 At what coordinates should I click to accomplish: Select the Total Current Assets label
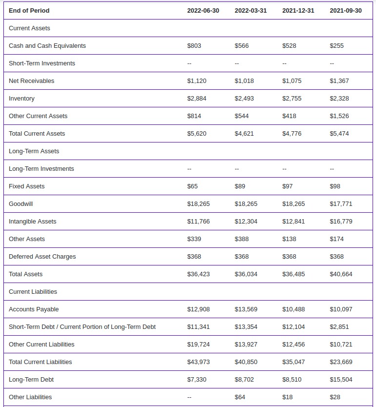pos(37,134)
